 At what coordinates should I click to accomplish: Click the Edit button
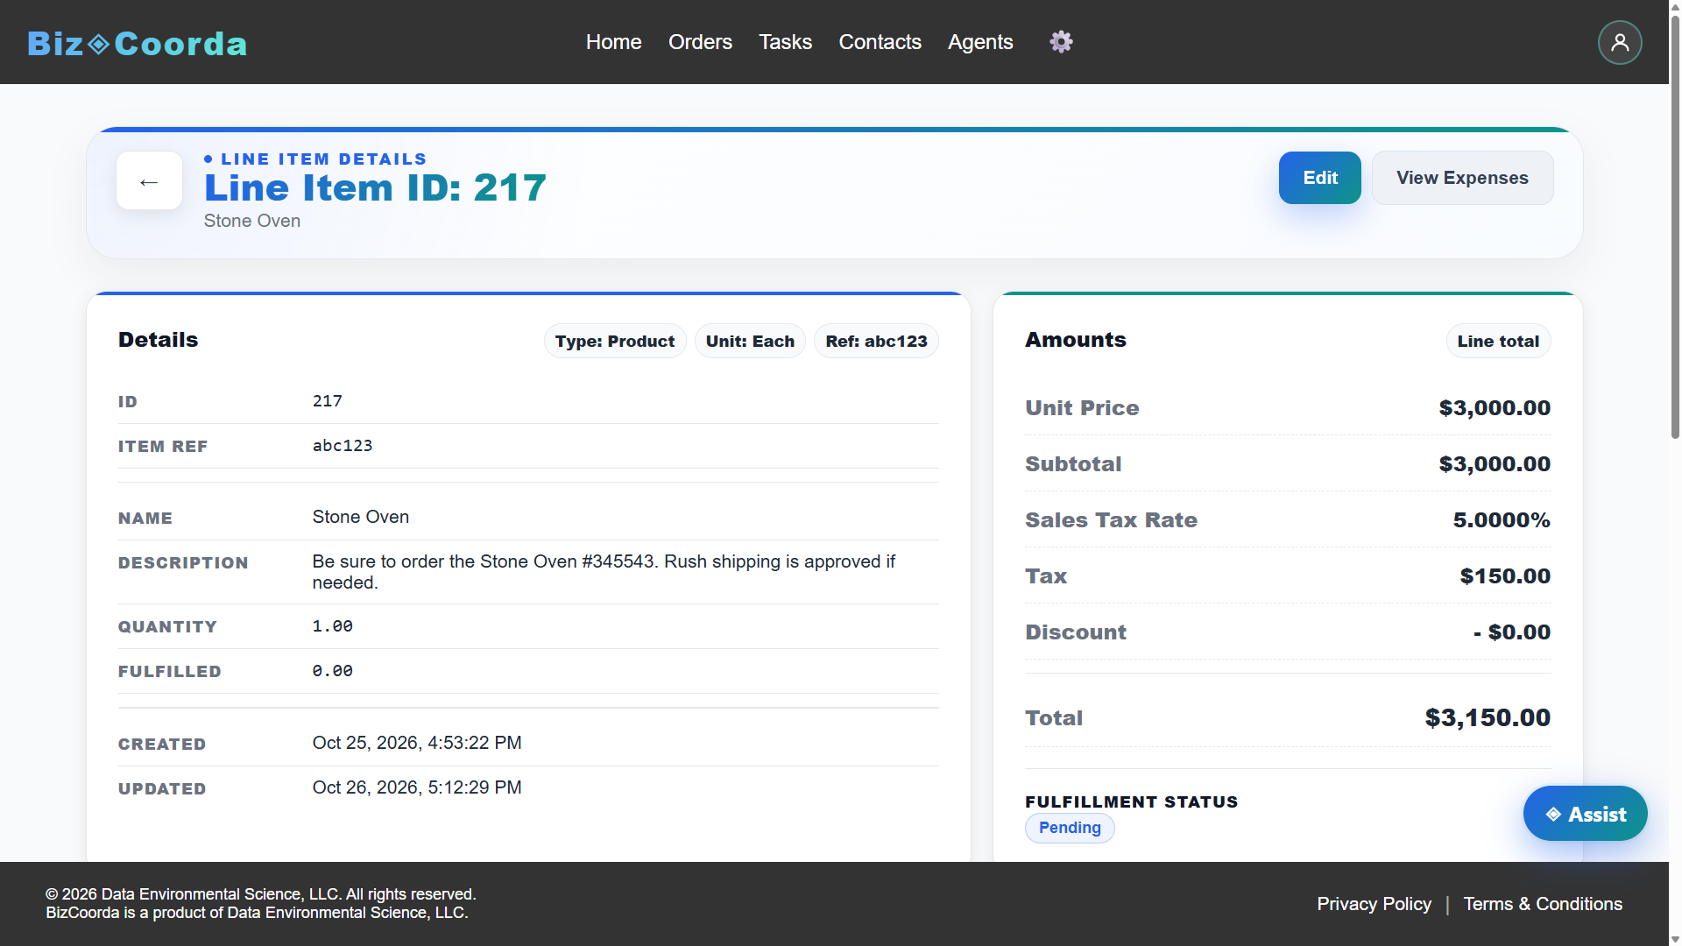1319,178
